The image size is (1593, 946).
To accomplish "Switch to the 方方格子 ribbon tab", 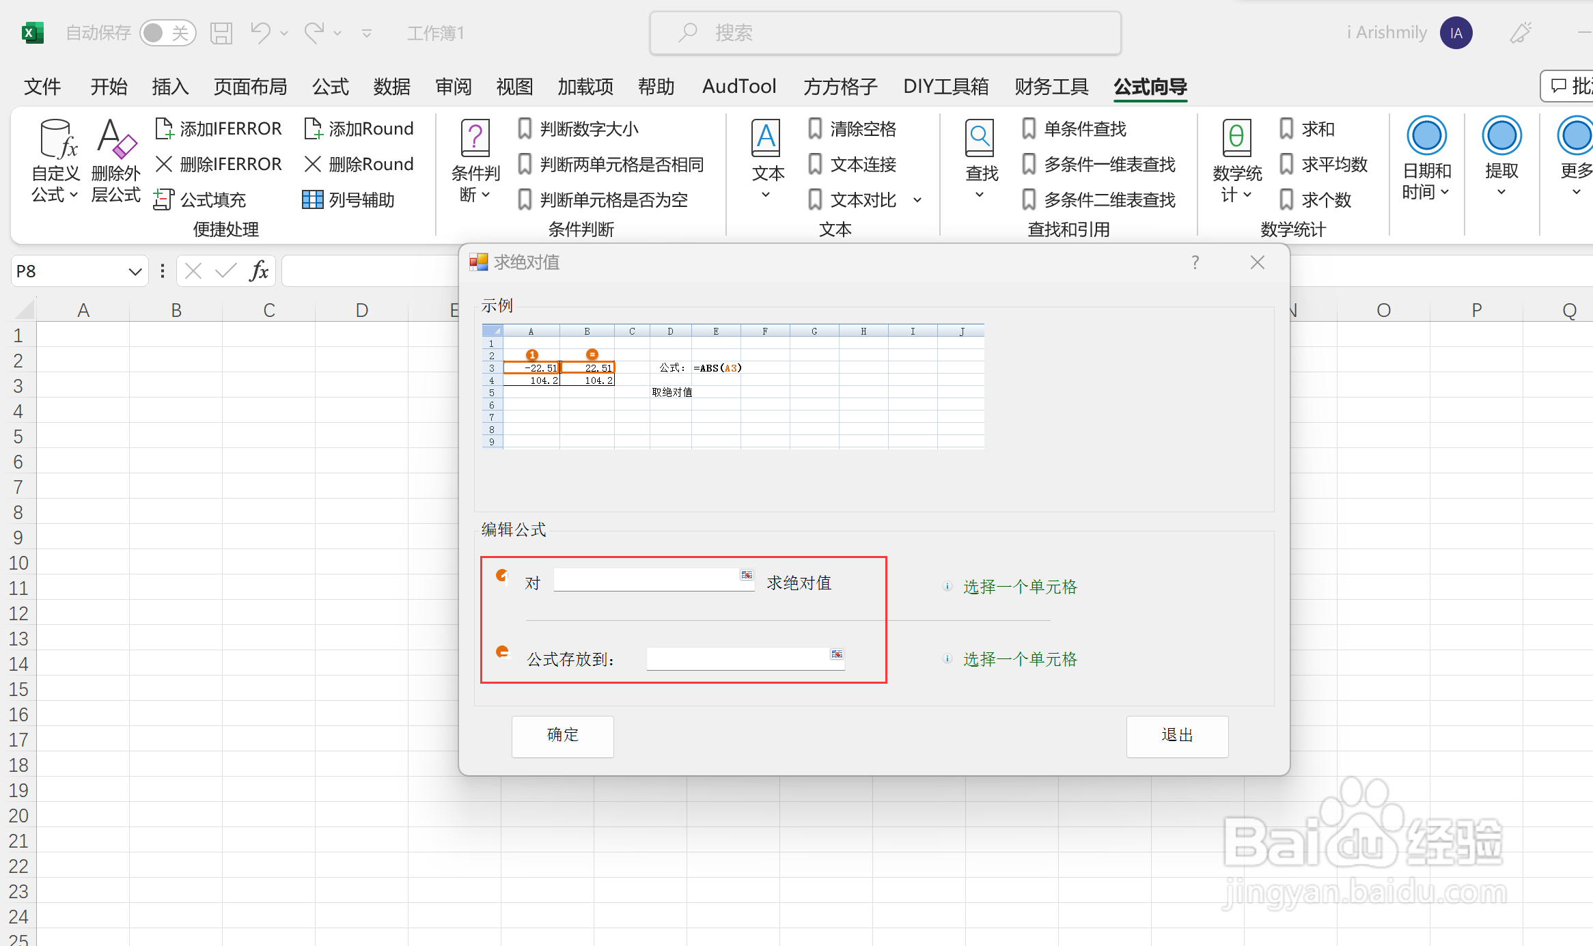I will [840, 87].
